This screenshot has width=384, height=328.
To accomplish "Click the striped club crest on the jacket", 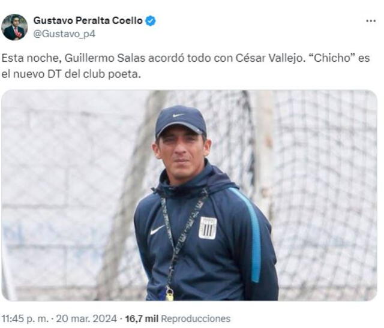I will [208, 228].
